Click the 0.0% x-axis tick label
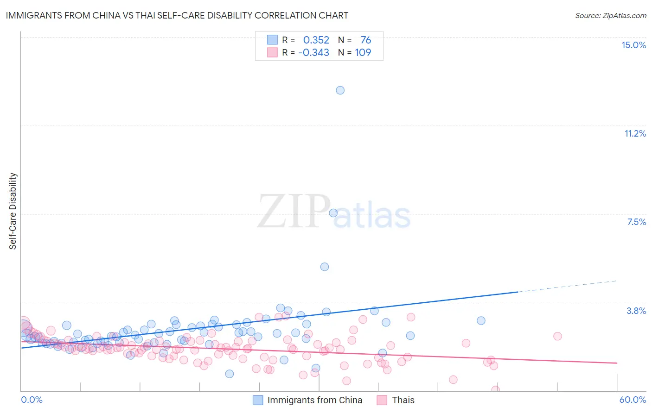The height and width of the screenshot is (413, 652). click(32, 400)
